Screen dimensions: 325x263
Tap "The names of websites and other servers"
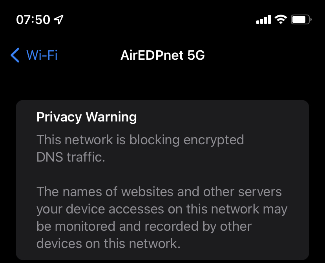pyautogui.click(x=159, y=192)
